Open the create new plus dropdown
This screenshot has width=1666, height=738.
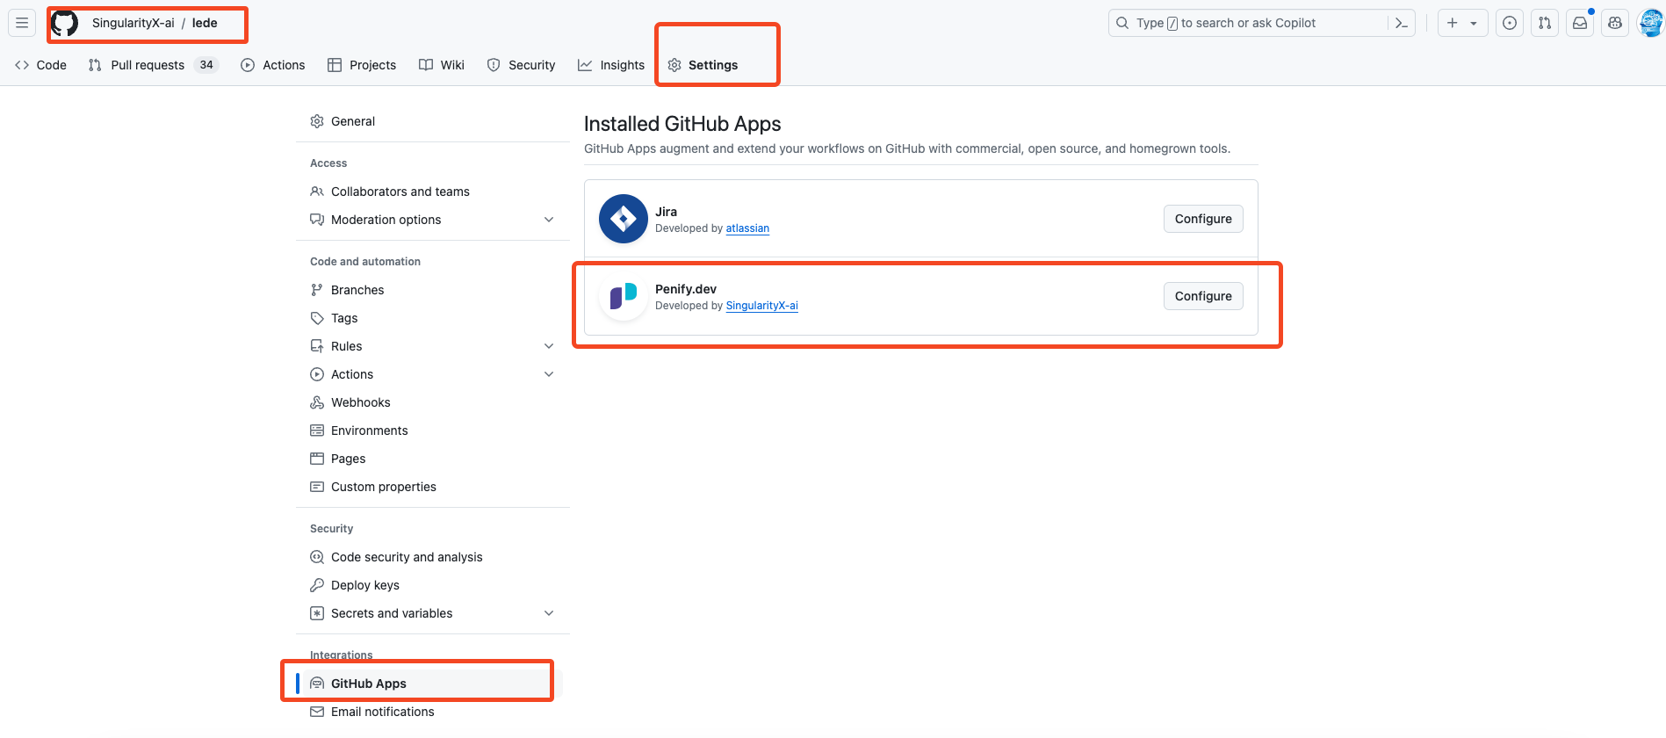[1462, 23]
